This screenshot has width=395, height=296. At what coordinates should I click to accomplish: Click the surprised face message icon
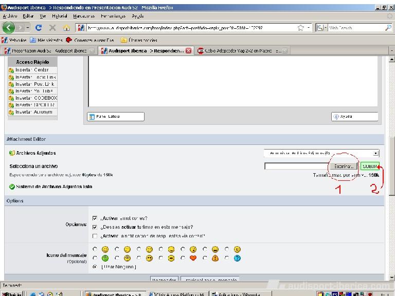193,249
